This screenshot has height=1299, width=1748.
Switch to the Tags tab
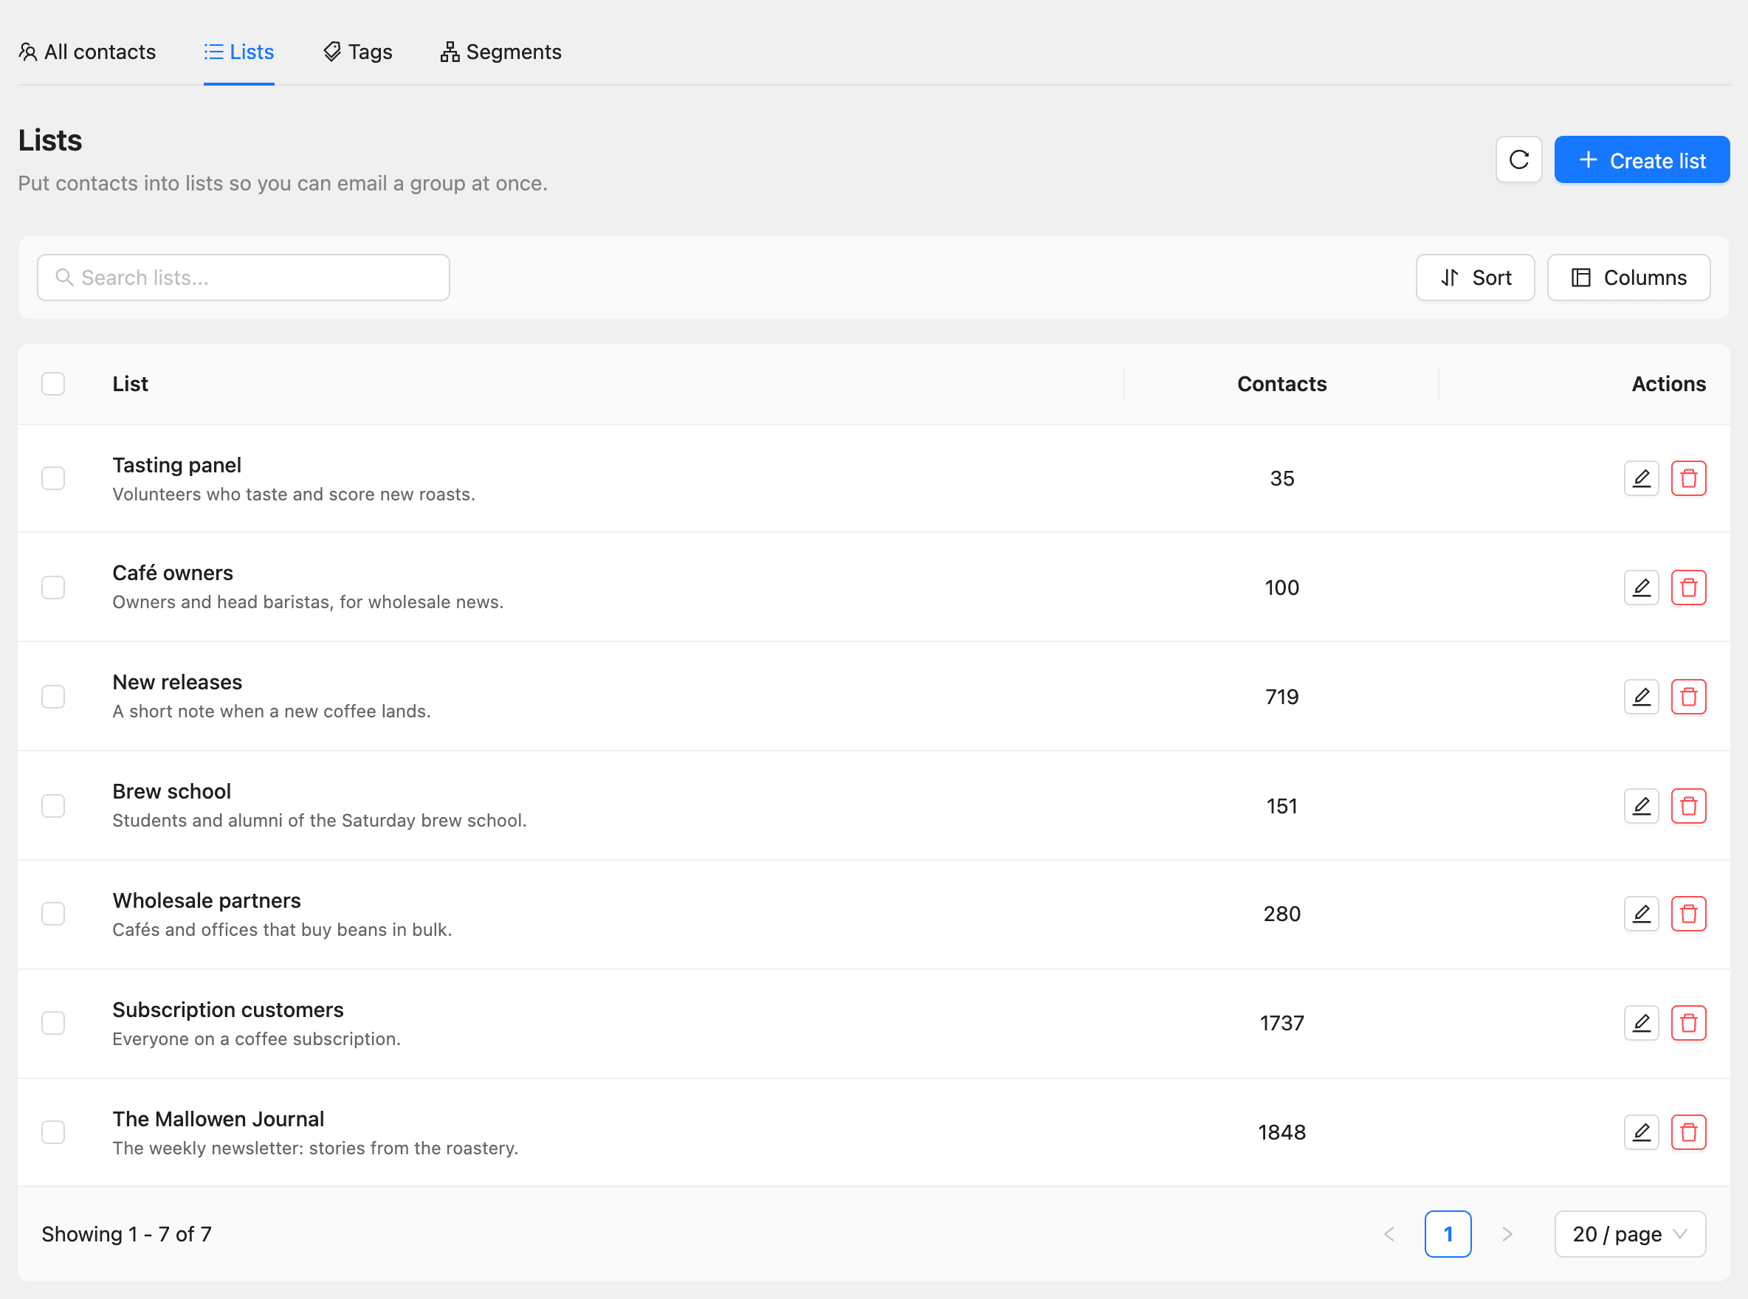click(x=358, y=52)
